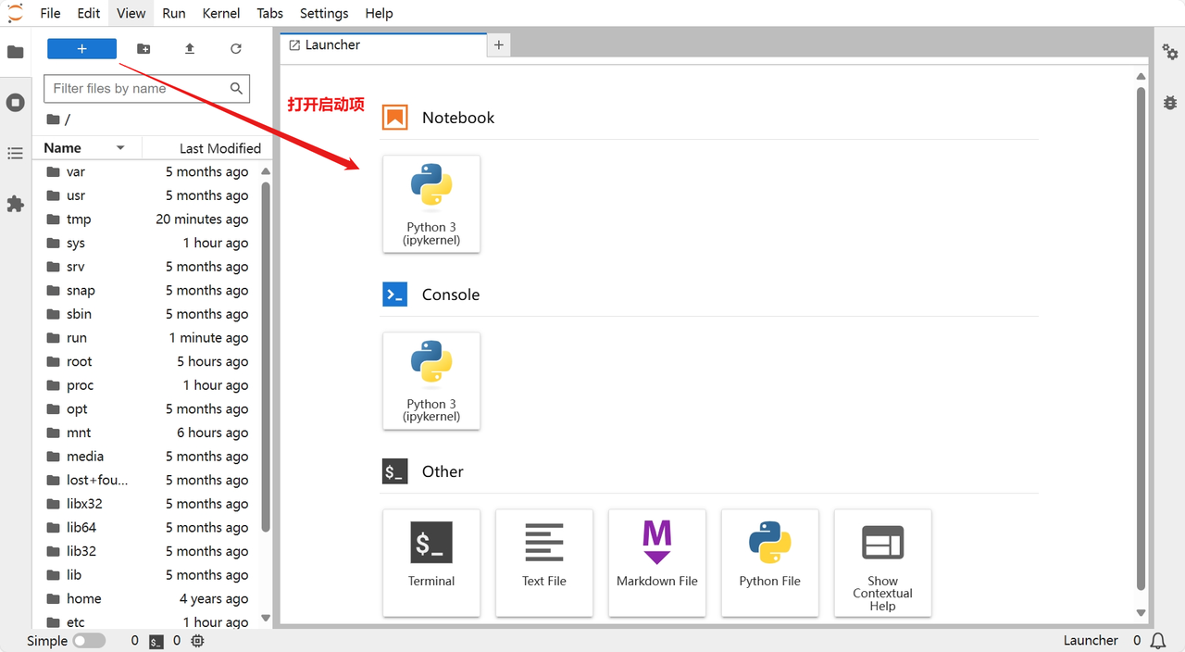
Task: Create new Python 3 notebook
Action: [x=431, y=204]
